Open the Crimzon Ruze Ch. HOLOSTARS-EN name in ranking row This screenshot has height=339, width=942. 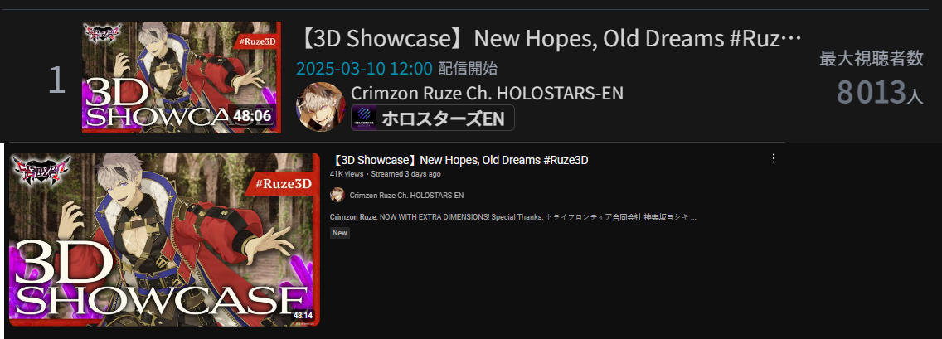(488, 93)
